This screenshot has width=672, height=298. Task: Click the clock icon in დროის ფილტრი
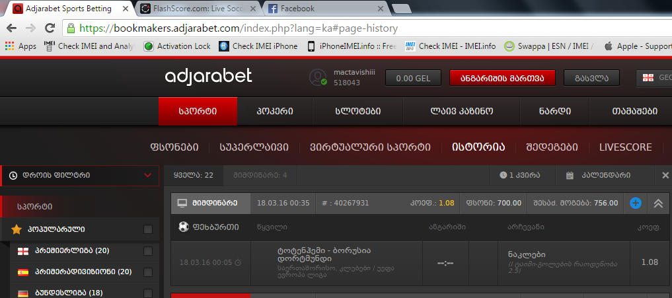point(13,175)
